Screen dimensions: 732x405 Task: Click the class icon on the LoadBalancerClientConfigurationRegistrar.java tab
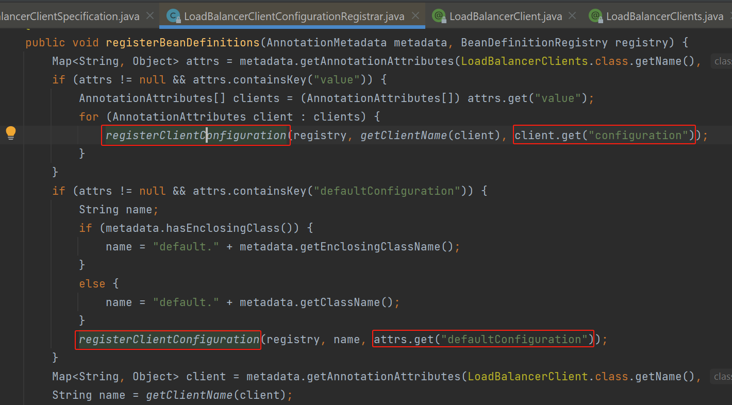tap(173, 16)
